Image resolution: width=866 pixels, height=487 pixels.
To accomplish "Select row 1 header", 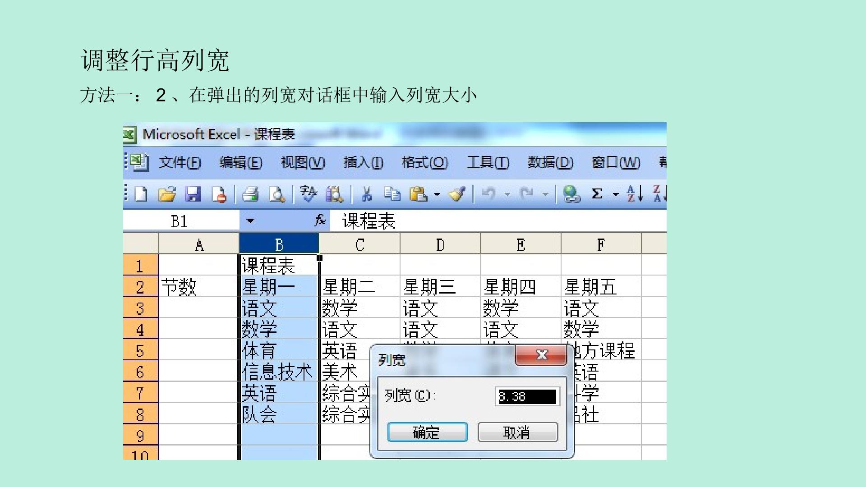I will pos(140,265).
